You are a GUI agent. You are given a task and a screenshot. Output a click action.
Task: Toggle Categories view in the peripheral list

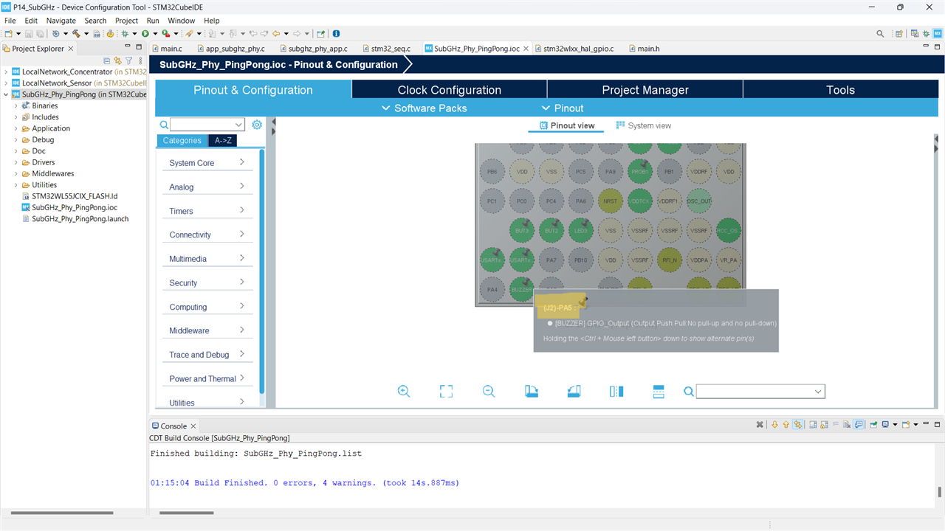pyautogui.click(x=182, y=141)
